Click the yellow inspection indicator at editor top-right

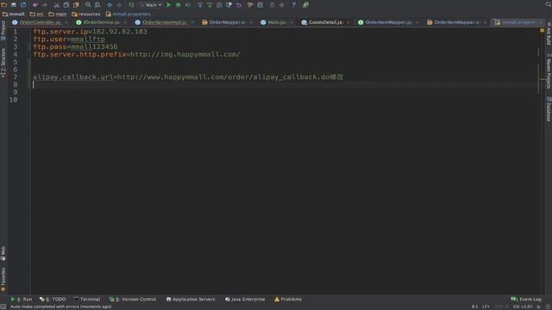[x=542, y=31]
